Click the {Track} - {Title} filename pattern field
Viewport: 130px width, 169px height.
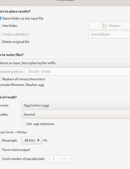78,72
